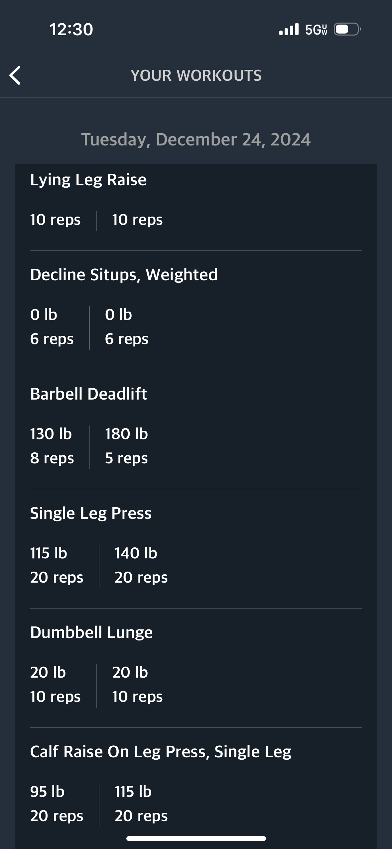Select the 140 lb Single Leg Press set

coord(141,565)
